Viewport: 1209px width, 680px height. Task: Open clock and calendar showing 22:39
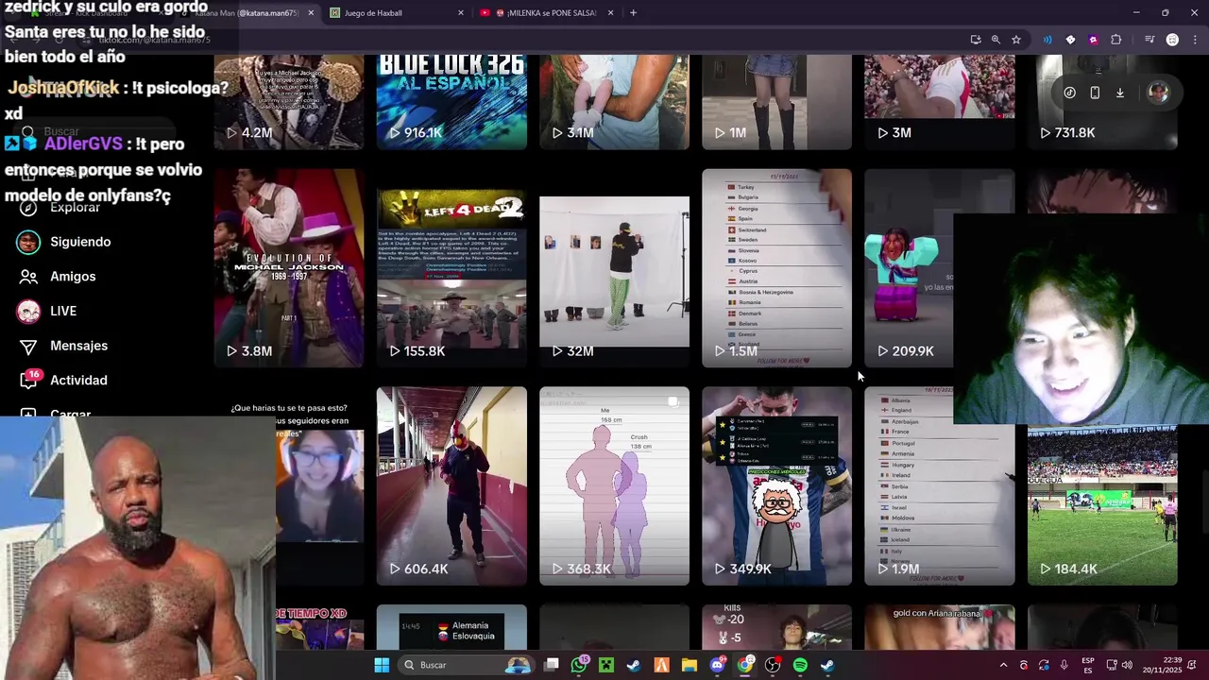tap(1161, 665)
